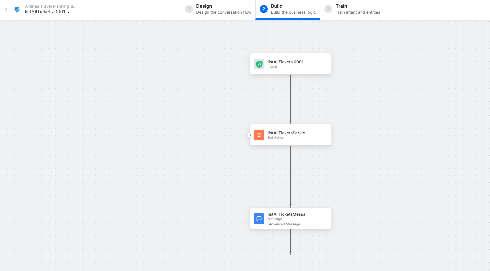Viewport: 490px width, 271px height.
Task: Go to the Train intent and entities tab
Action: 352,9
